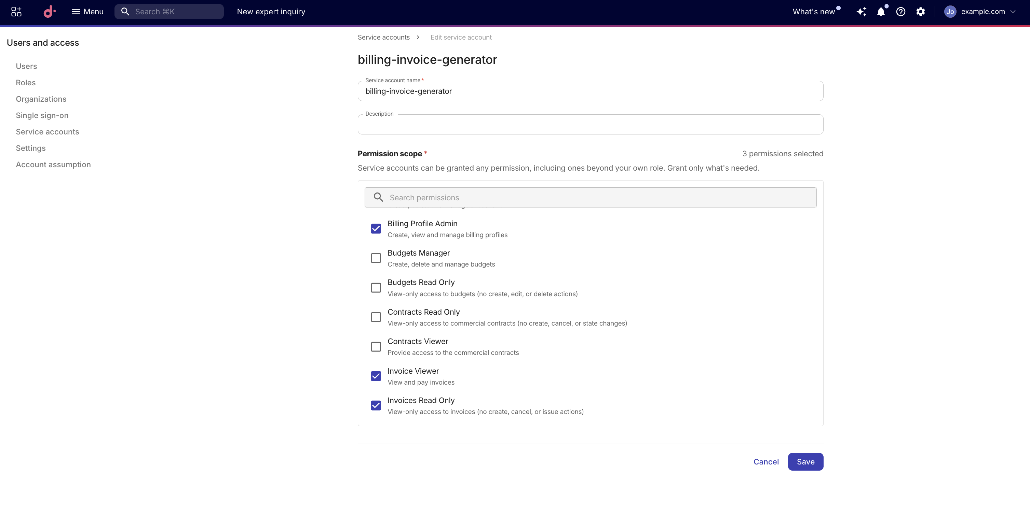
Task: Click 'Create, delete and manage budgets' description
Action: (x=441, y=264)
